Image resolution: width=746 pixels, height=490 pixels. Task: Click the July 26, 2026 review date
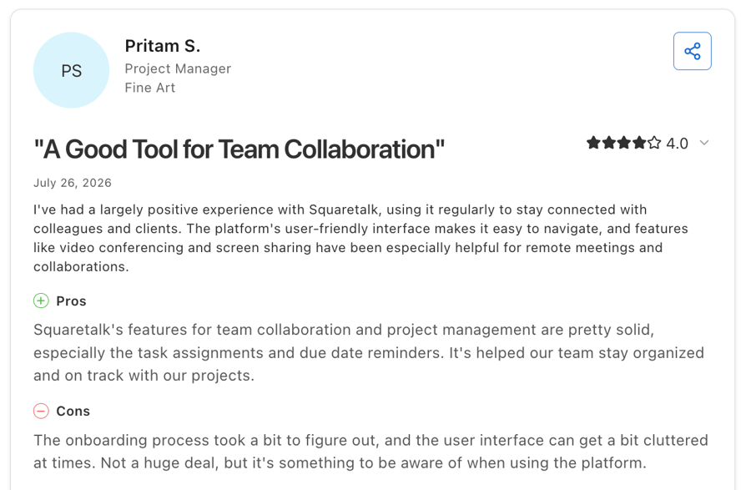pos(73,183)
